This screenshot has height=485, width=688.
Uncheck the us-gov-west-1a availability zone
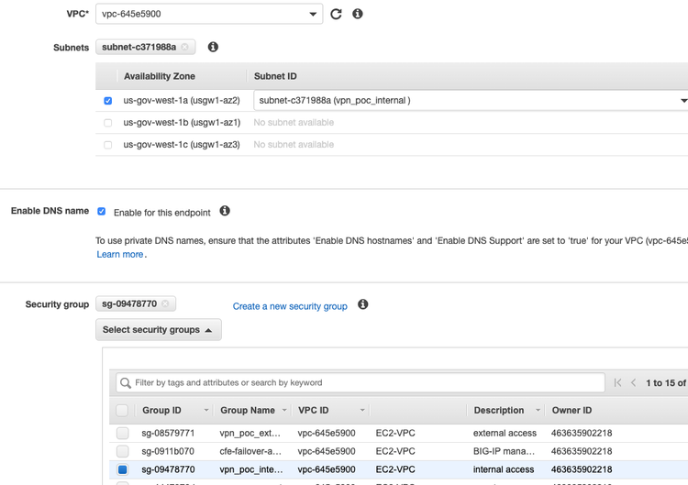108,101
